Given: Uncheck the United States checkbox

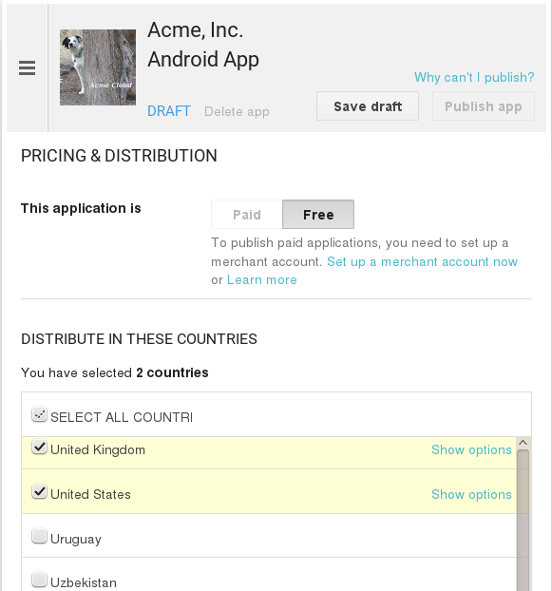Looking at the screenshot, I should [39, 492].
